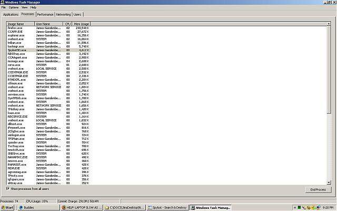The height and width of the screenshot is (211, 337).
Task: Select the firefox.exe process row
Action: point(48,28)
